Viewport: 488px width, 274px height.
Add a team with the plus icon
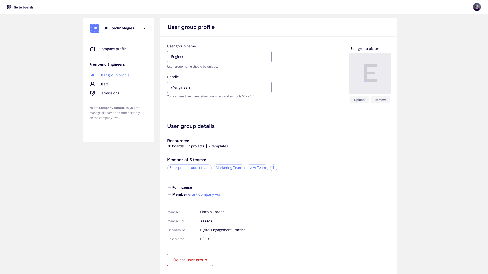click(x=274, y=168)
